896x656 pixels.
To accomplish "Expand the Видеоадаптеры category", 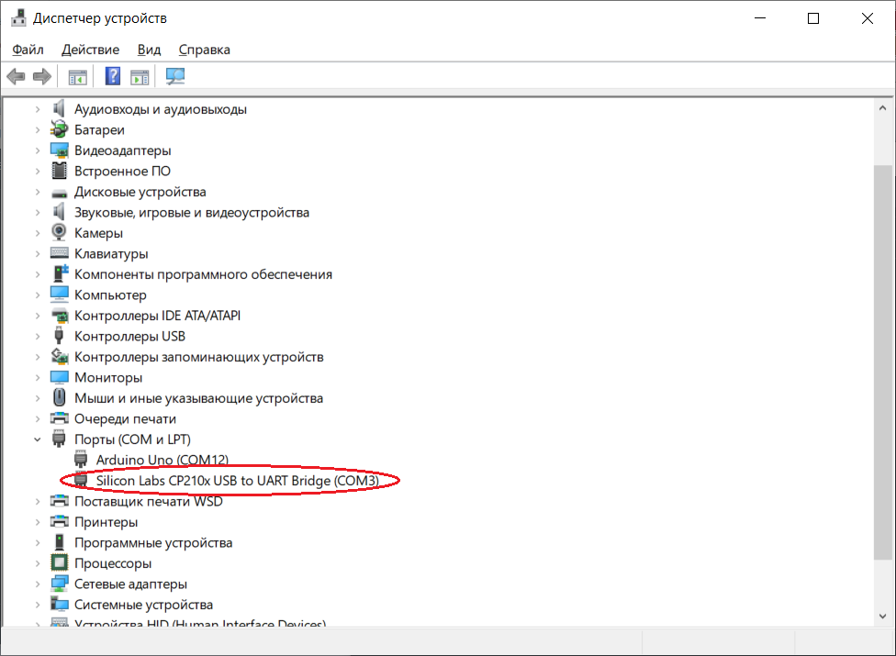I will (x=37, y=150).
